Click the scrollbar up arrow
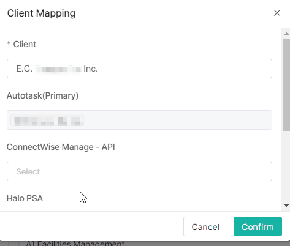Image resolution: width=290 pixels, height=246 pixels. tap(286, 34)
